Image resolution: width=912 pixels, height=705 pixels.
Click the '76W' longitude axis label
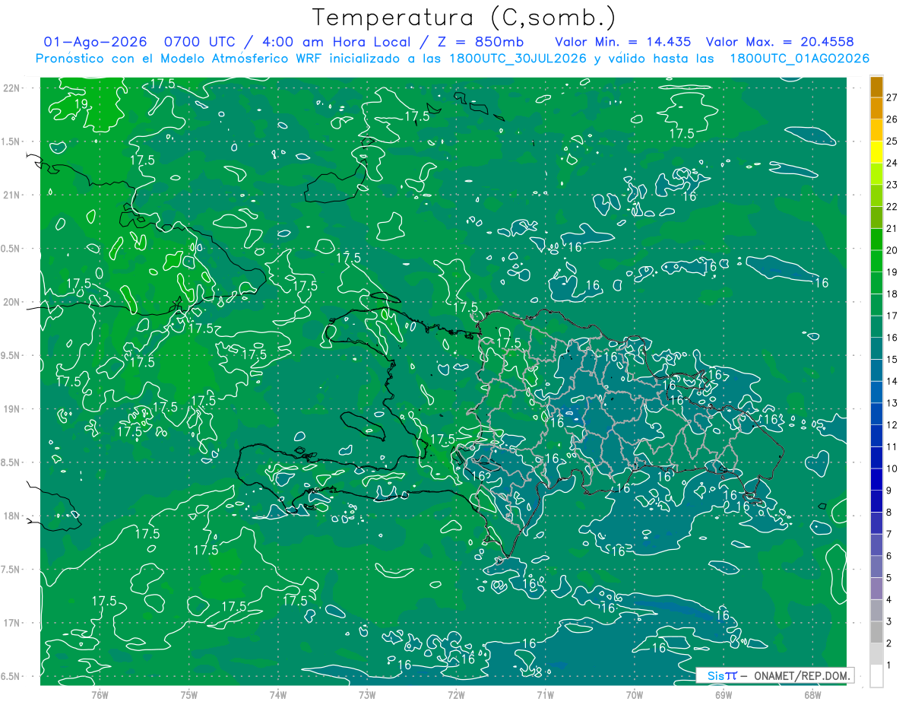pos(100,695)
